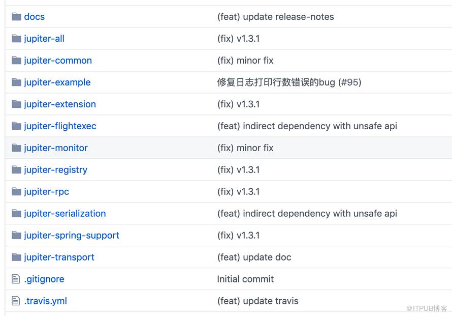The width and height of the screenshot is (452, 316).
Task: Click the jupiter-extension row's "(fix) v1.3.1" commit
Action: tap(238, 104)
